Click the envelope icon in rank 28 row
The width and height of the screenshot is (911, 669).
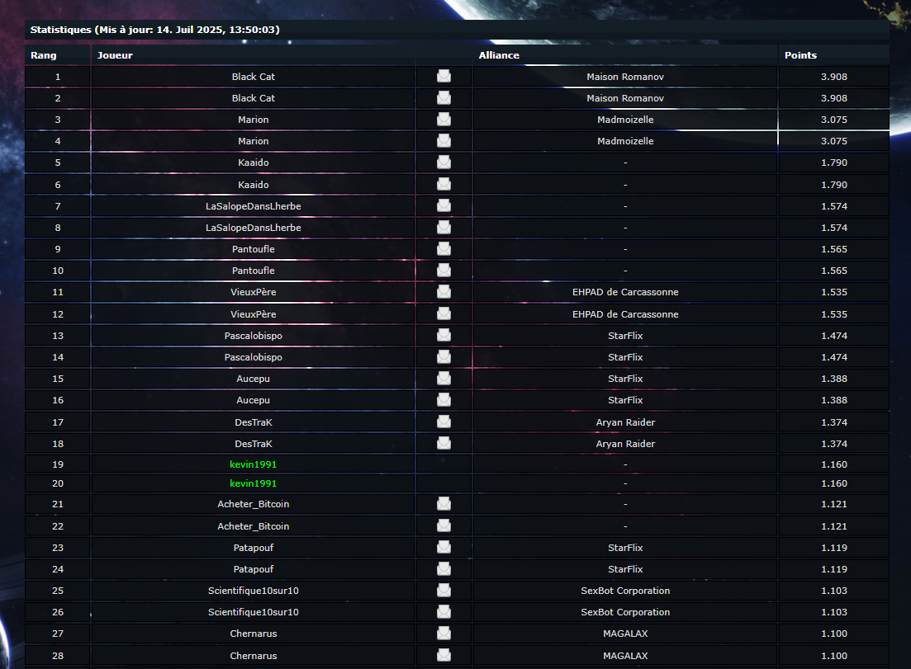coord(444,655)
